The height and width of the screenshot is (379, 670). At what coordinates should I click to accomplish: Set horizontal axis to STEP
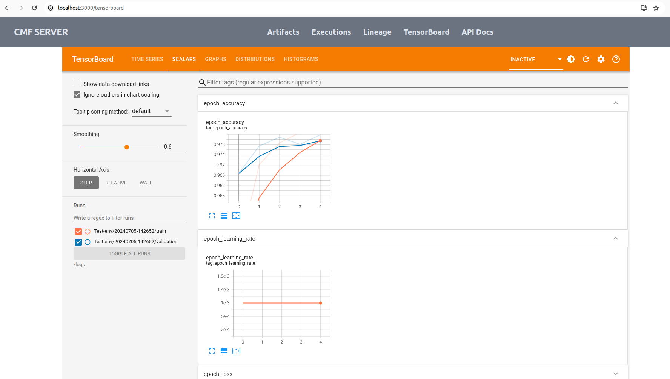[x=86, y=183]
